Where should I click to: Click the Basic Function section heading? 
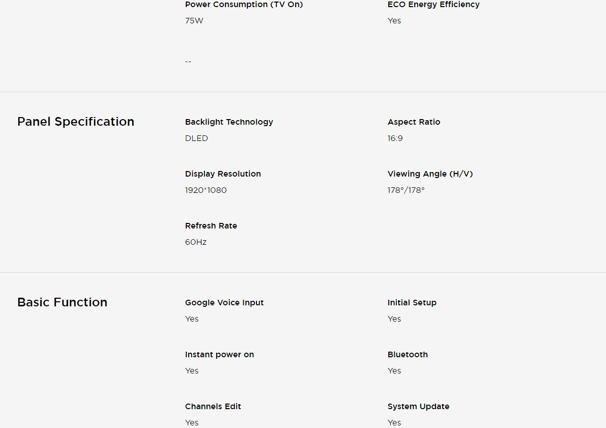62,302
